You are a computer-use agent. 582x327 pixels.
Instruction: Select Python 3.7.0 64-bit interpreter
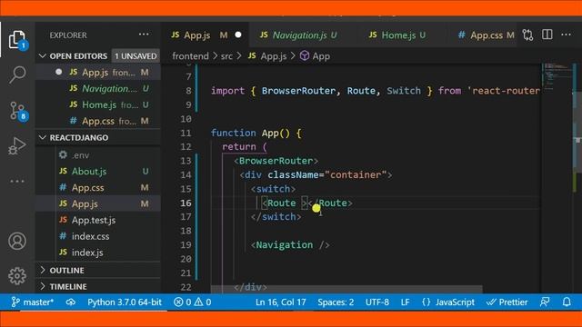pos(125,302)
